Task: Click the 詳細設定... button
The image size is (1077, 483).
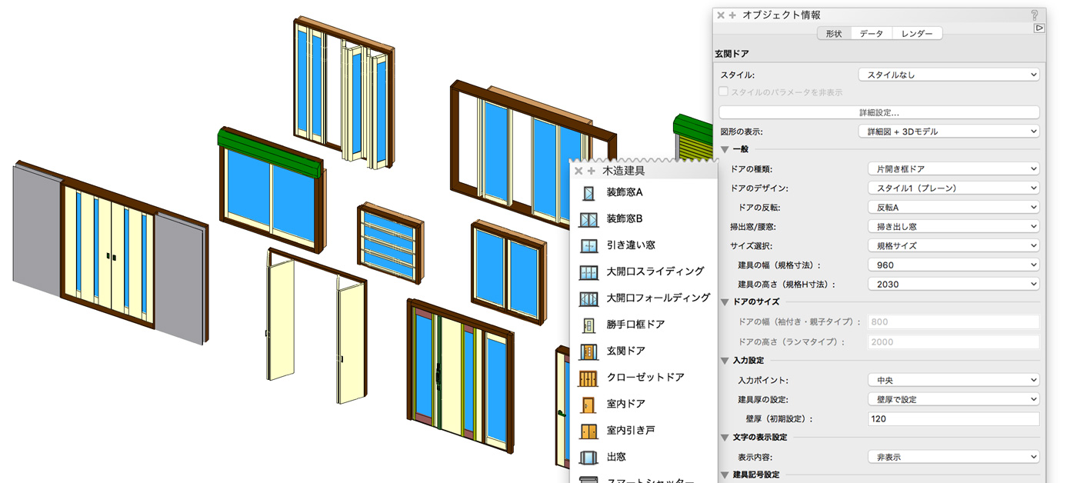Action: [x=879, y=112]
